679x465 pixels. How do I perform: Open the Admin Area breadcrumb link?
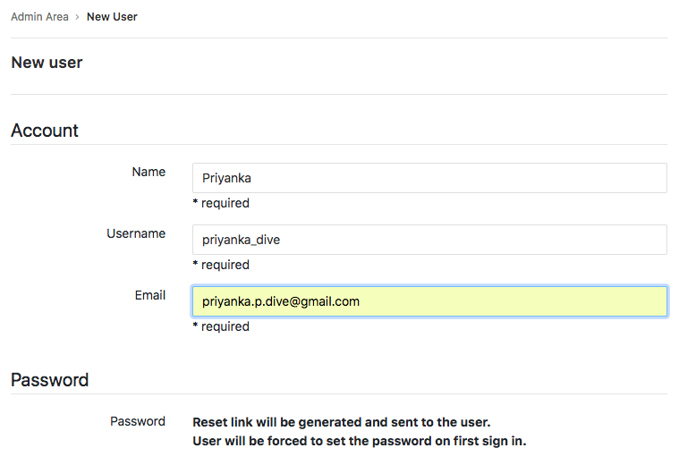[39, 17]
